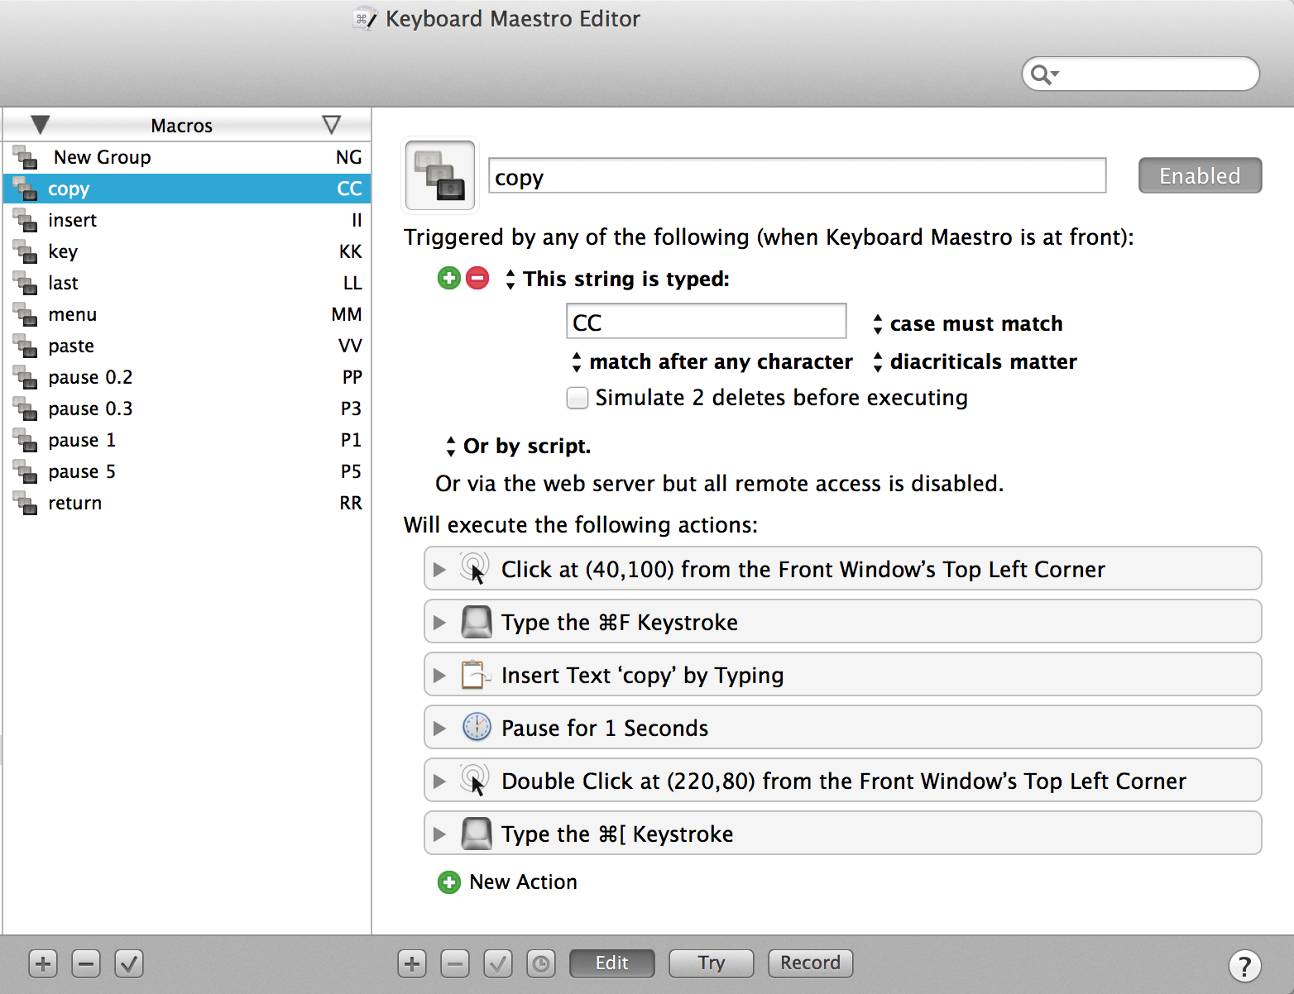Select the return macro
Screen dimensions: 1294x994
(x=187, y=503)
